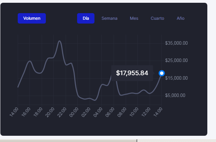Image resolution: width=216 pixels, height=142 pixels.
Task: Click the 00:00 time axis label
Action: [74, 112]
